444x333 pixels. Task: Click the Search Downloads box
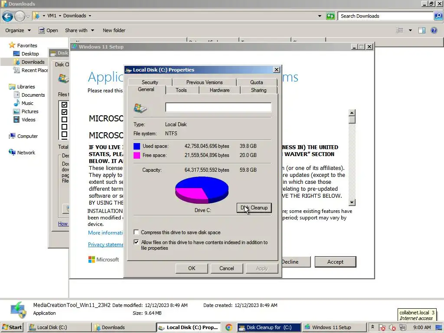385,16
